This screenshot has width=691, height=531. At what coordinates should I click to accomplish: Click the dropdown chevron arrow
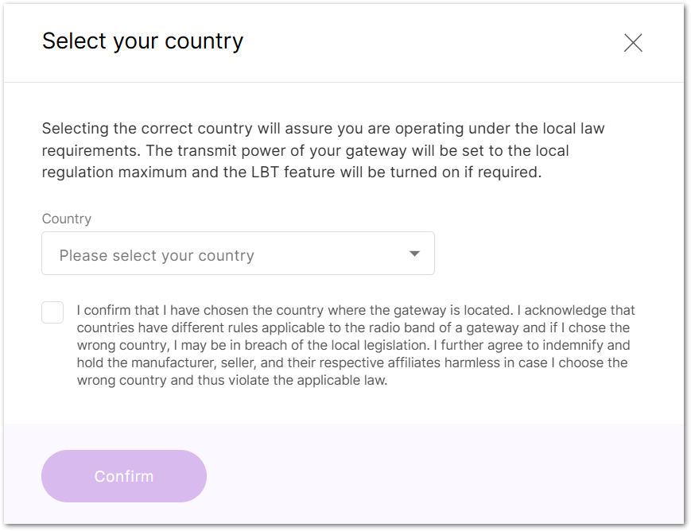(414, 253)
